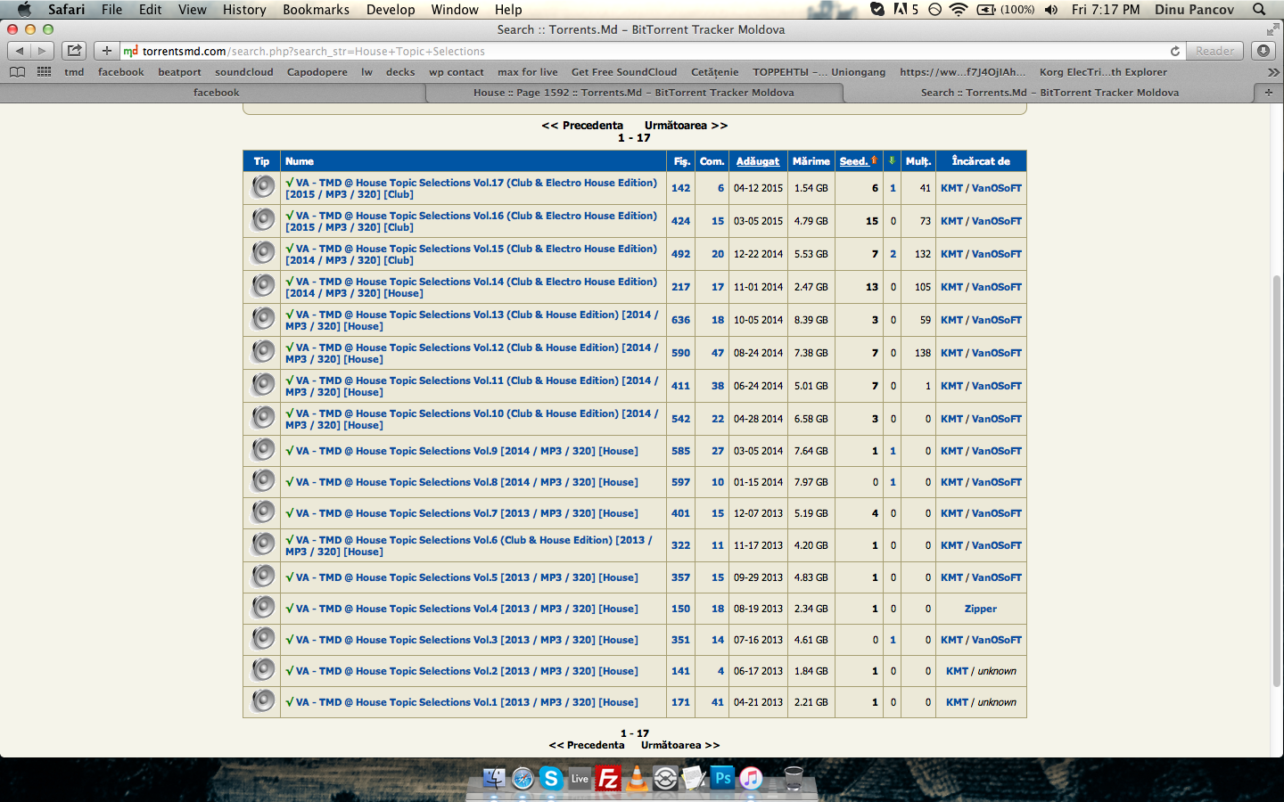Show the Reading List book icon

click(x=17, y=72)
